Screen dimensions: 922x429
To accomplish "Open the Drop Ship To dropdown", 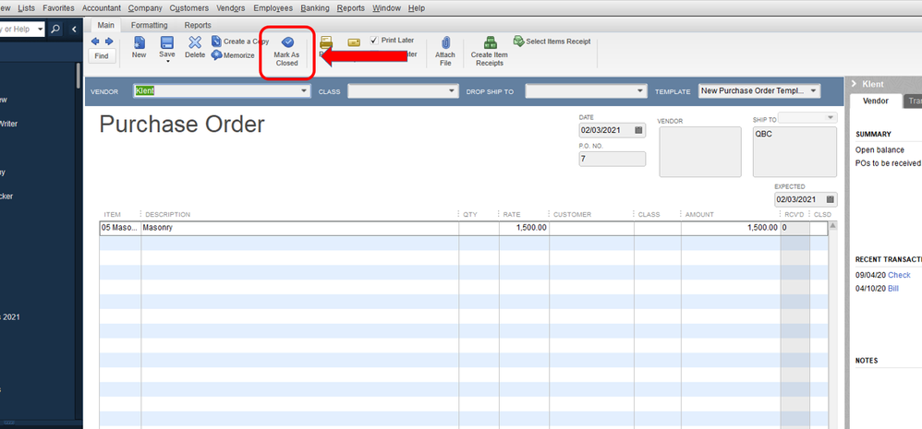I will tap(640, 91).
